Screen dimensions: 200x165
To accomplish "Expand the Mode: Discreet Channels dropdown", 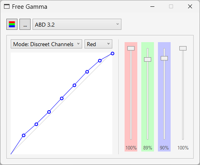I will pyautogui.click(x=46, y=44).
